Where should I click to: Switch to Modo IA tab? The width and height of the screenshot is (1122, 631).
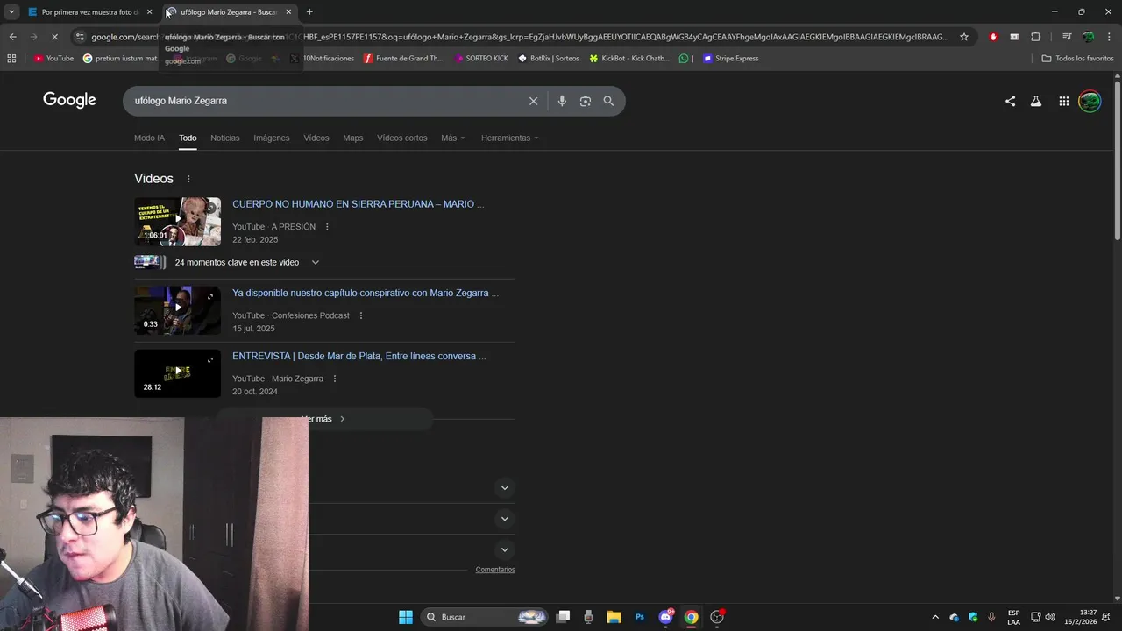tap(149, 138)
